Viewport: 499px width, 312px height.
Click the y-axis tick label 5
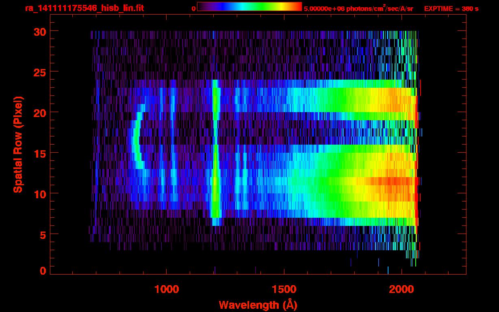pos(42,234)
